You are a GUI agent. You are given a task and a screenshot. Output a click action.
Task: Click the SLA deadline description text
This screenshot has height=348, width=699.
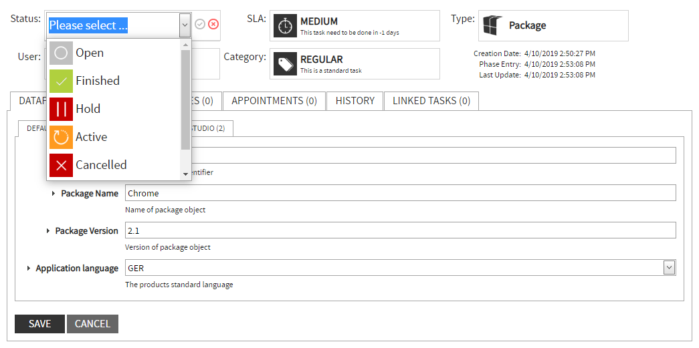tap(349, 33)
